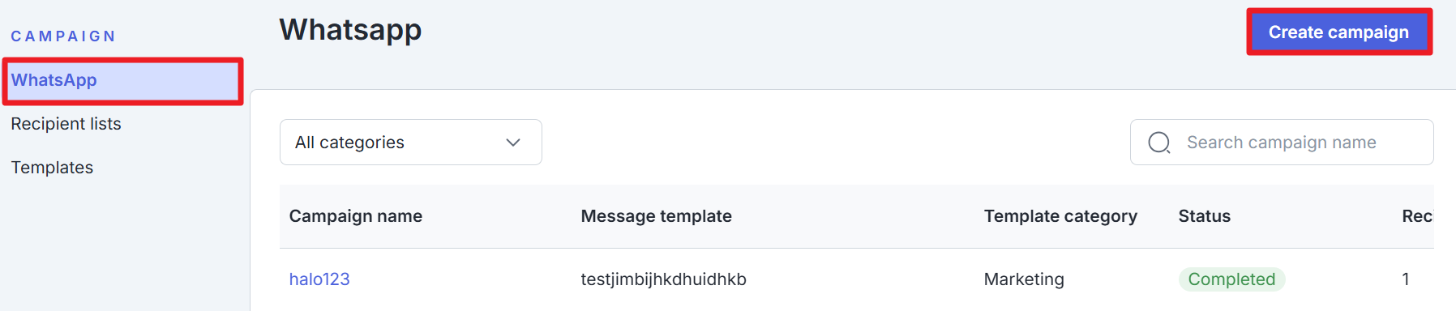1456x311 pixels.
Task: Click the Template category column header
Action: [x=1060, y=216]
